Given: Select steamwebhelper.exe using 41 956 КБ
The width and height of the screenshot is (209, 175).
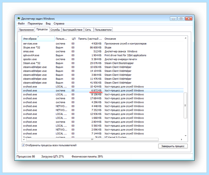Looking at the screenshot, I should point(103,83).
